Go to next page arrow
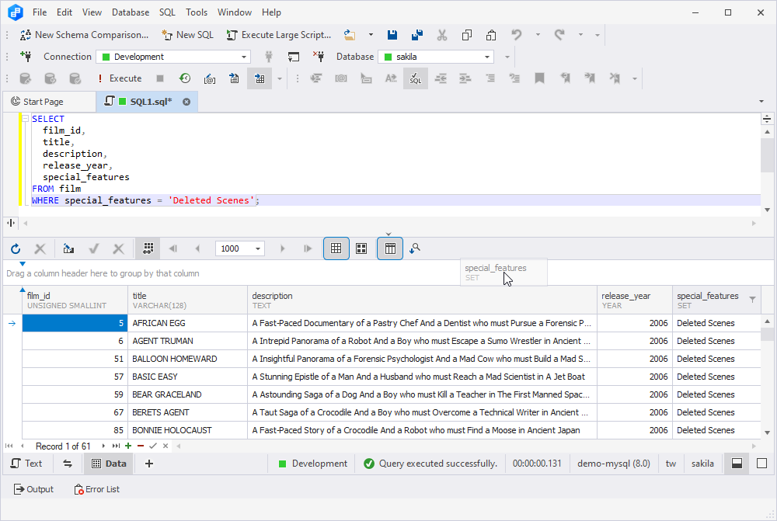Screen dimensions: 777x521 tap(283, 248)
